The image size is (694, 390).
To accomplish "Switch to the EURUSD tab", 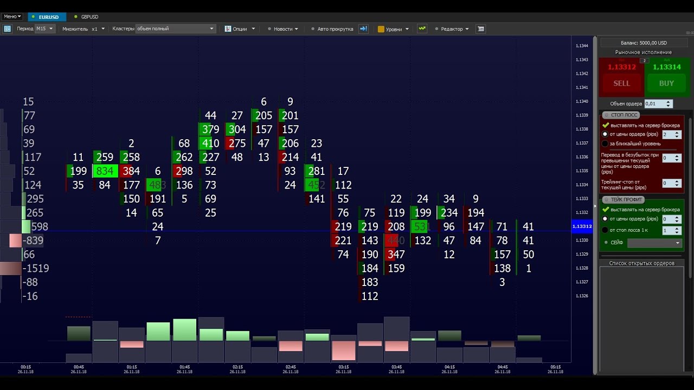I will 48,17.
